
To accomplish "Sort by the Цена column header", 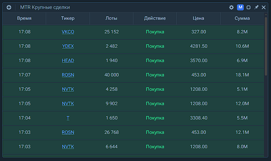I will point(199,18).
